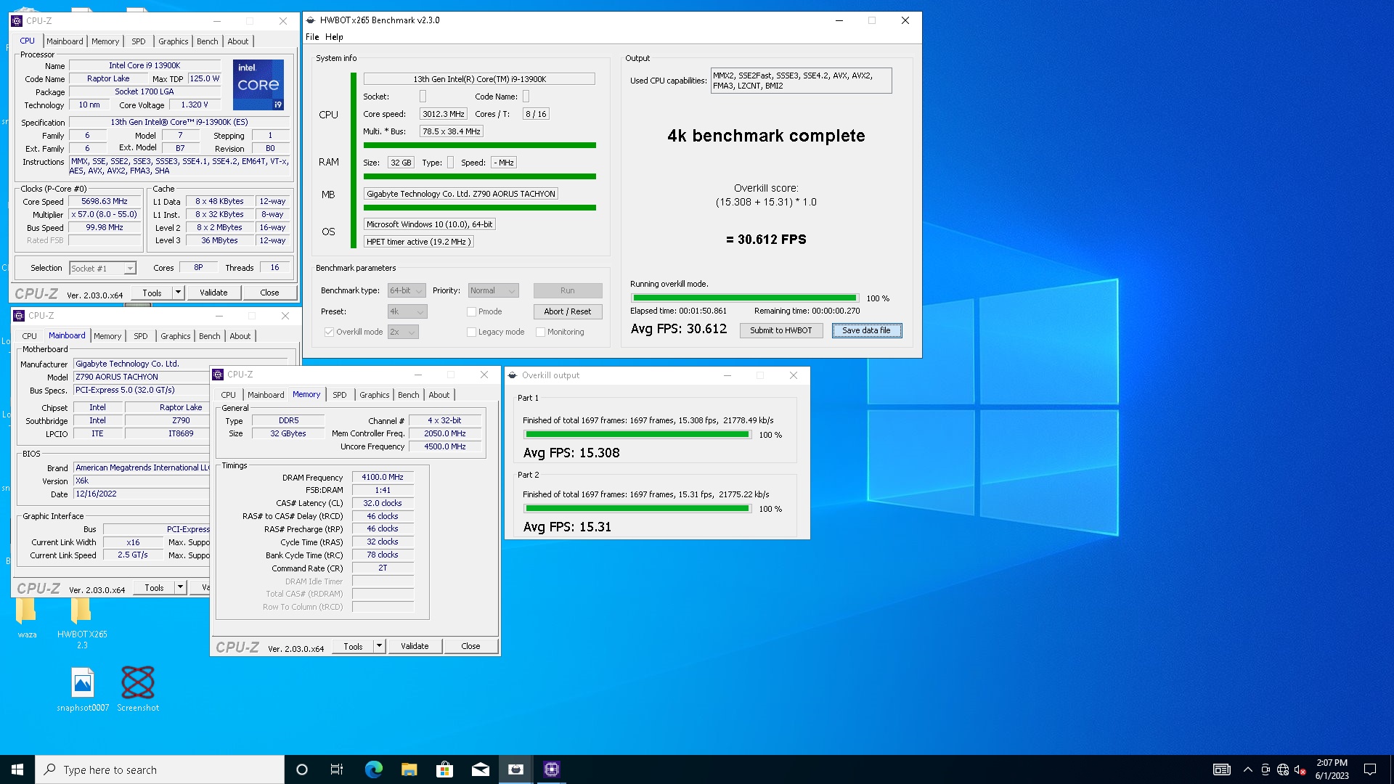Screen dimensions: 1394x784
Task: Open the Preset 4k dropdown
Action: click(407, 311)
